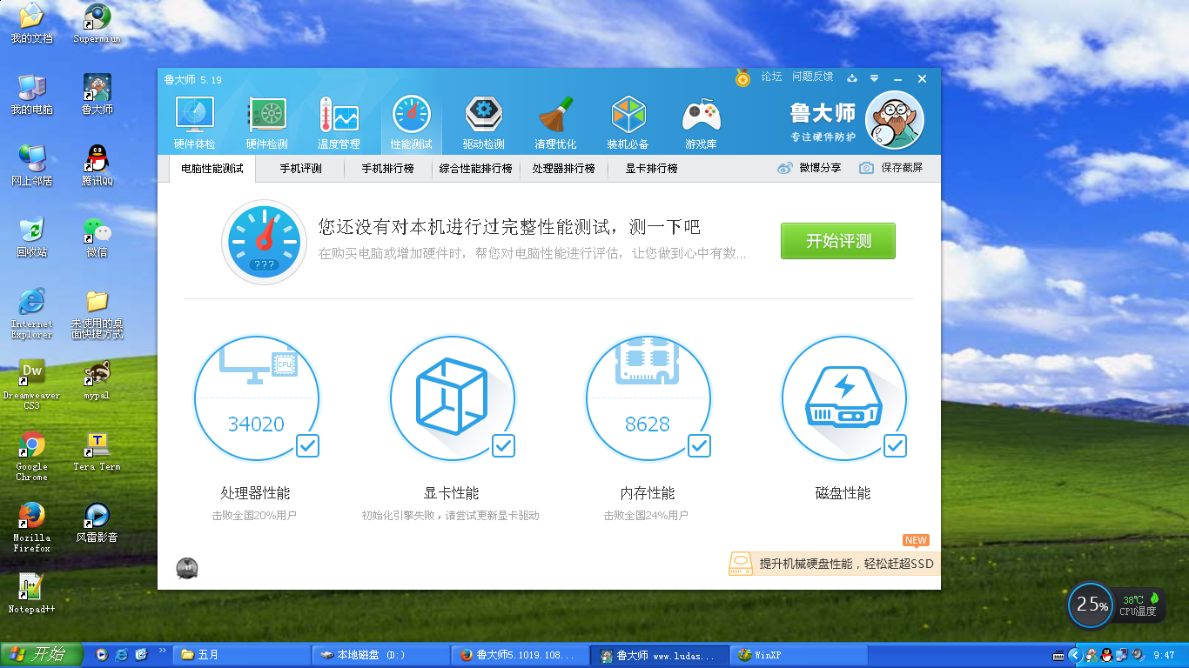1189x668 pixels.
Task: Click the 鲁大师 old man avatar
Action: pyautogui.click(x=895, y=120)
